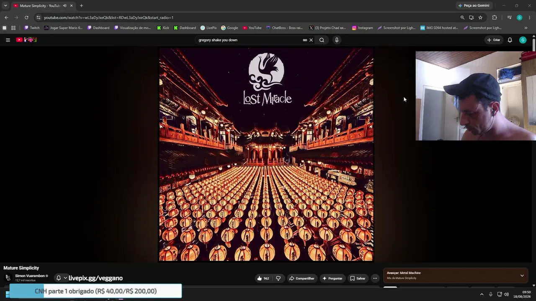Viewport: 536px width, 301px height.
Task: Mute the tab via speaker icon
Action: coord(64,6)
